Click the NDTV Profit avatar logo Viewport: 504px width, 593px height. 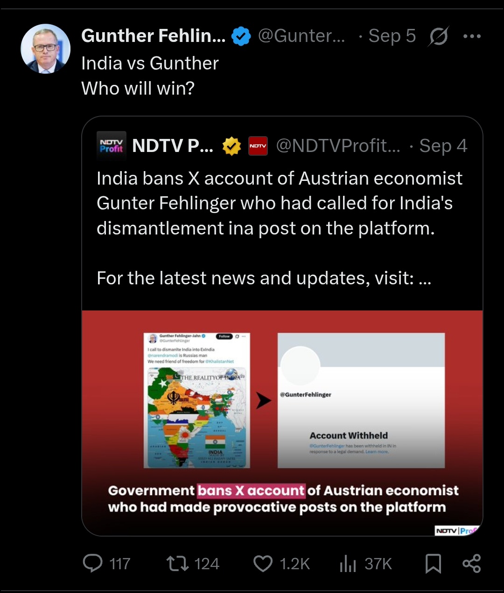[111, 146]
